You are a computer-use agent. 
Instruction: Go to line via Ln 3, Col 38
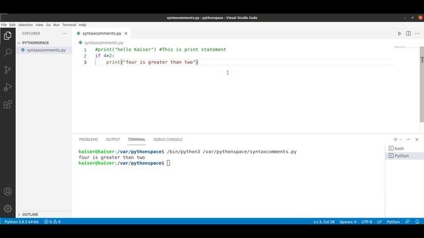point(324,221)
